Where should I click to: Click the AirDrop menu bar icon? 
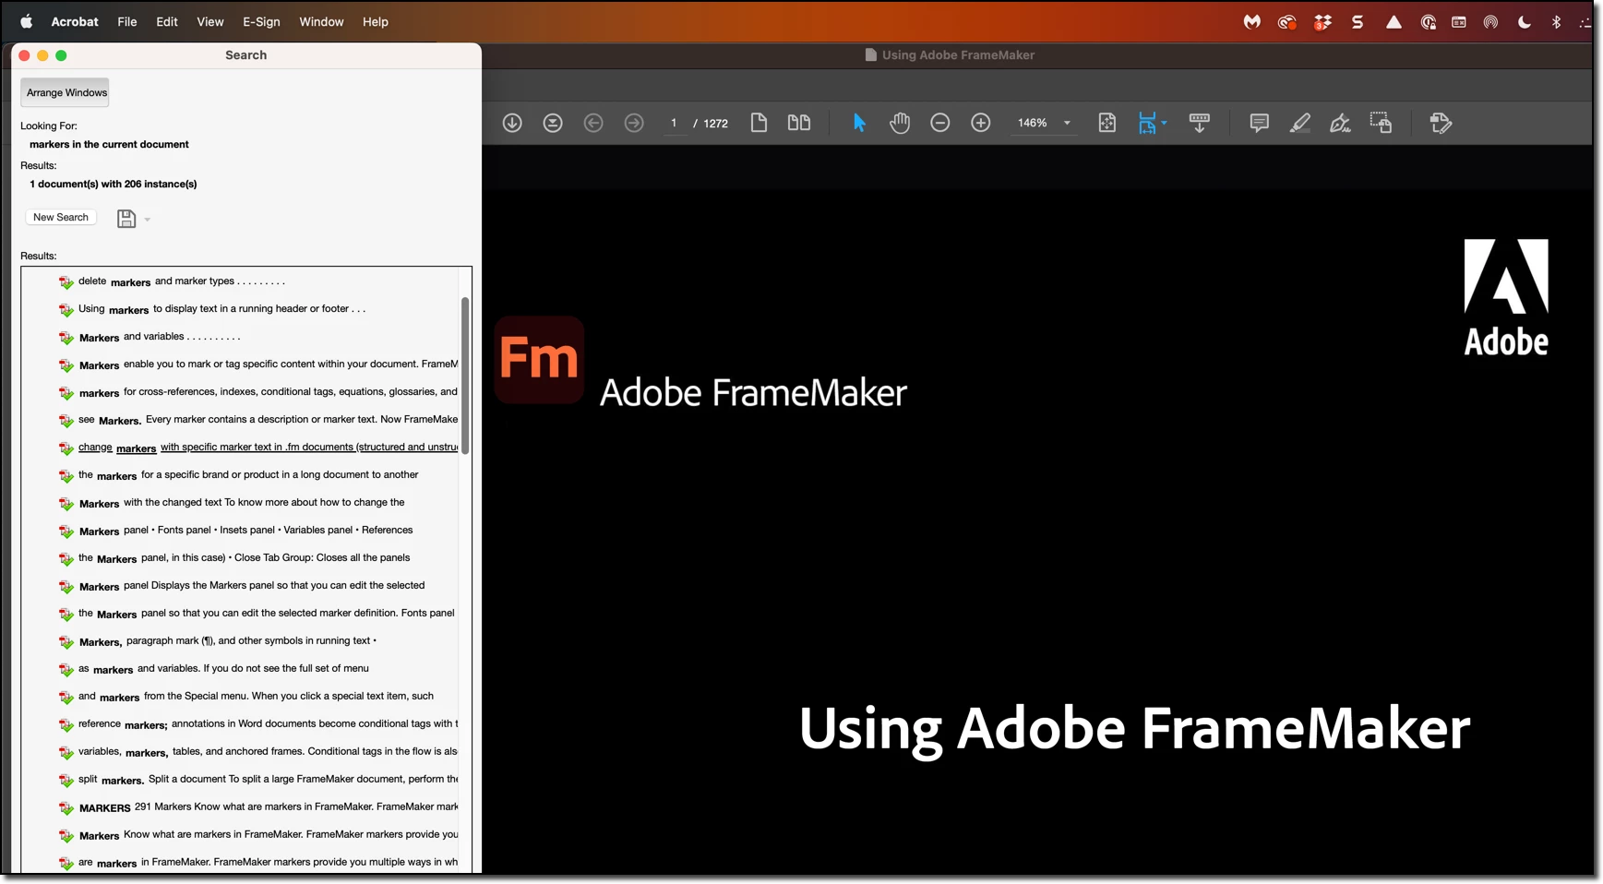[x=1490, y=22]
